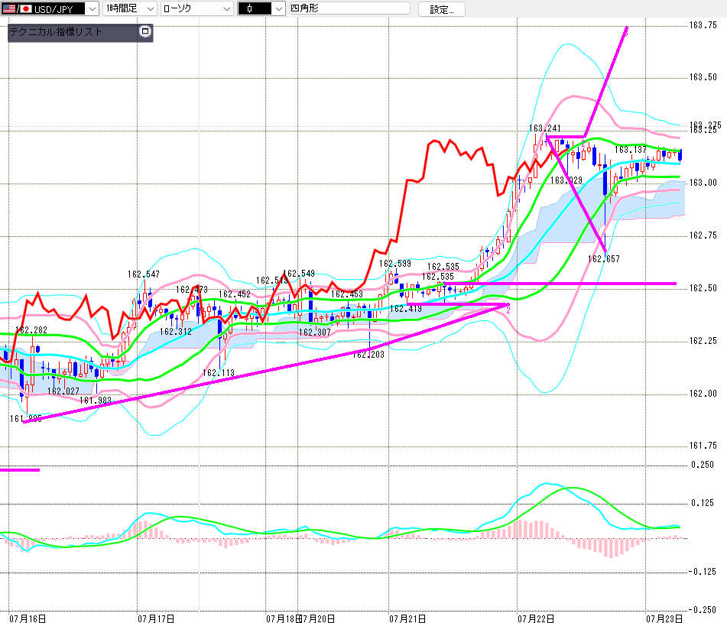The height and width of the screenshot is (623, 727).
Task: Click the short magenta line in indicator pane
Action: (20, 470)
